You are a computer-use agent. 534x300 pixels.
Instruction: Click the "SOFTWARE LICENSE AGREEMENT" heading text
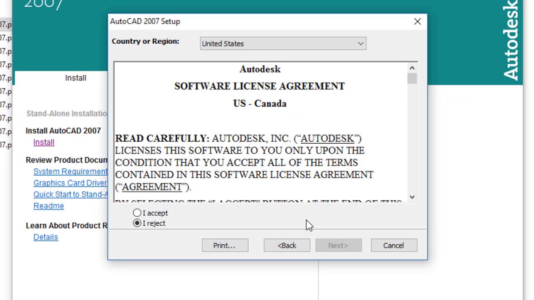coord(259,86)
